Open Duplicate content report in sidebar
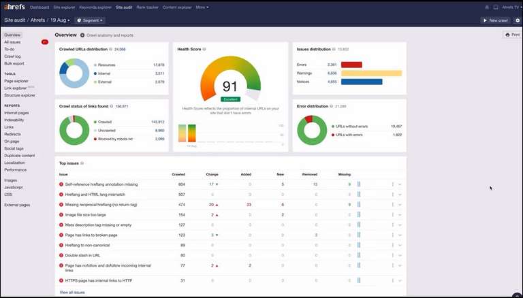Image resolution: width=523 pixels, height=298 pixels. pos(19,156)
